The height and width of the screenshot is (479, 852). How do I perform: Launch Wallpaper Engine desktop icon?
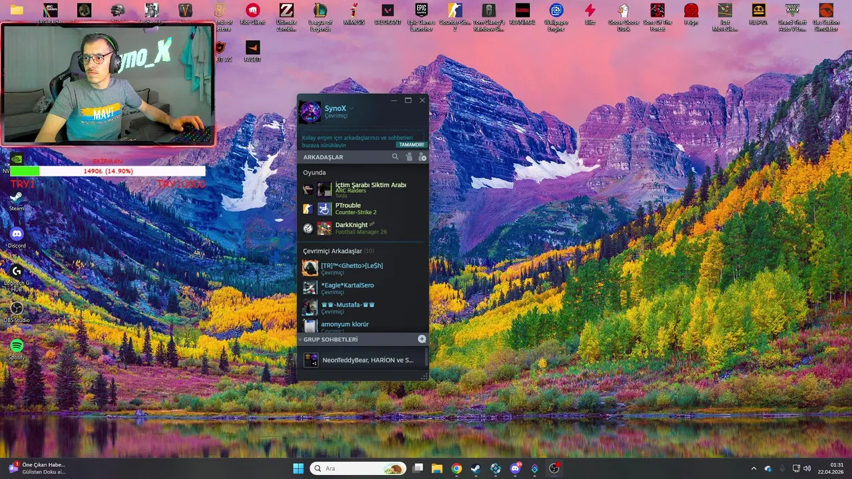pos(556,17)
